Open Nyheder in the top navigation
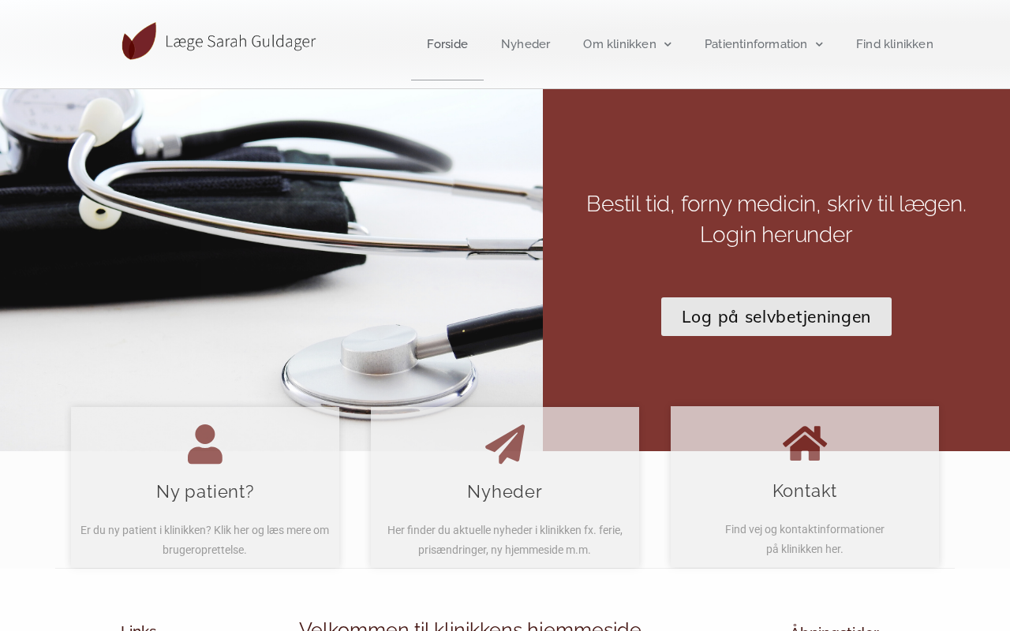The height and width of the screenshot is (631, 1010). (526, 44)
